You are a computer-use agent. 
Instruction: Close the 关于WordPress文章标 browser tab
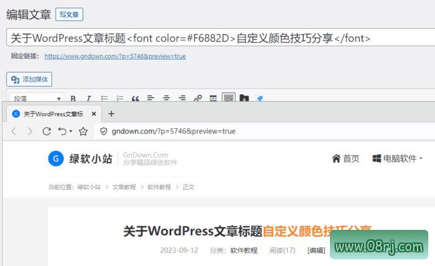(x=94, y=114)
